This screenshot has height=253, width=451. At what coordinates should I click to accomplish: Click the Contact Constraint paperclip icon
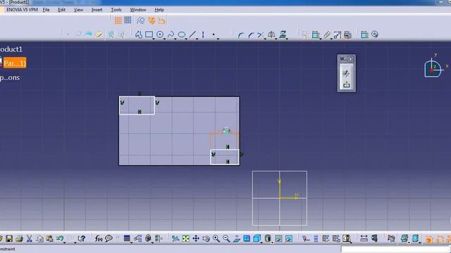point(326,34)
